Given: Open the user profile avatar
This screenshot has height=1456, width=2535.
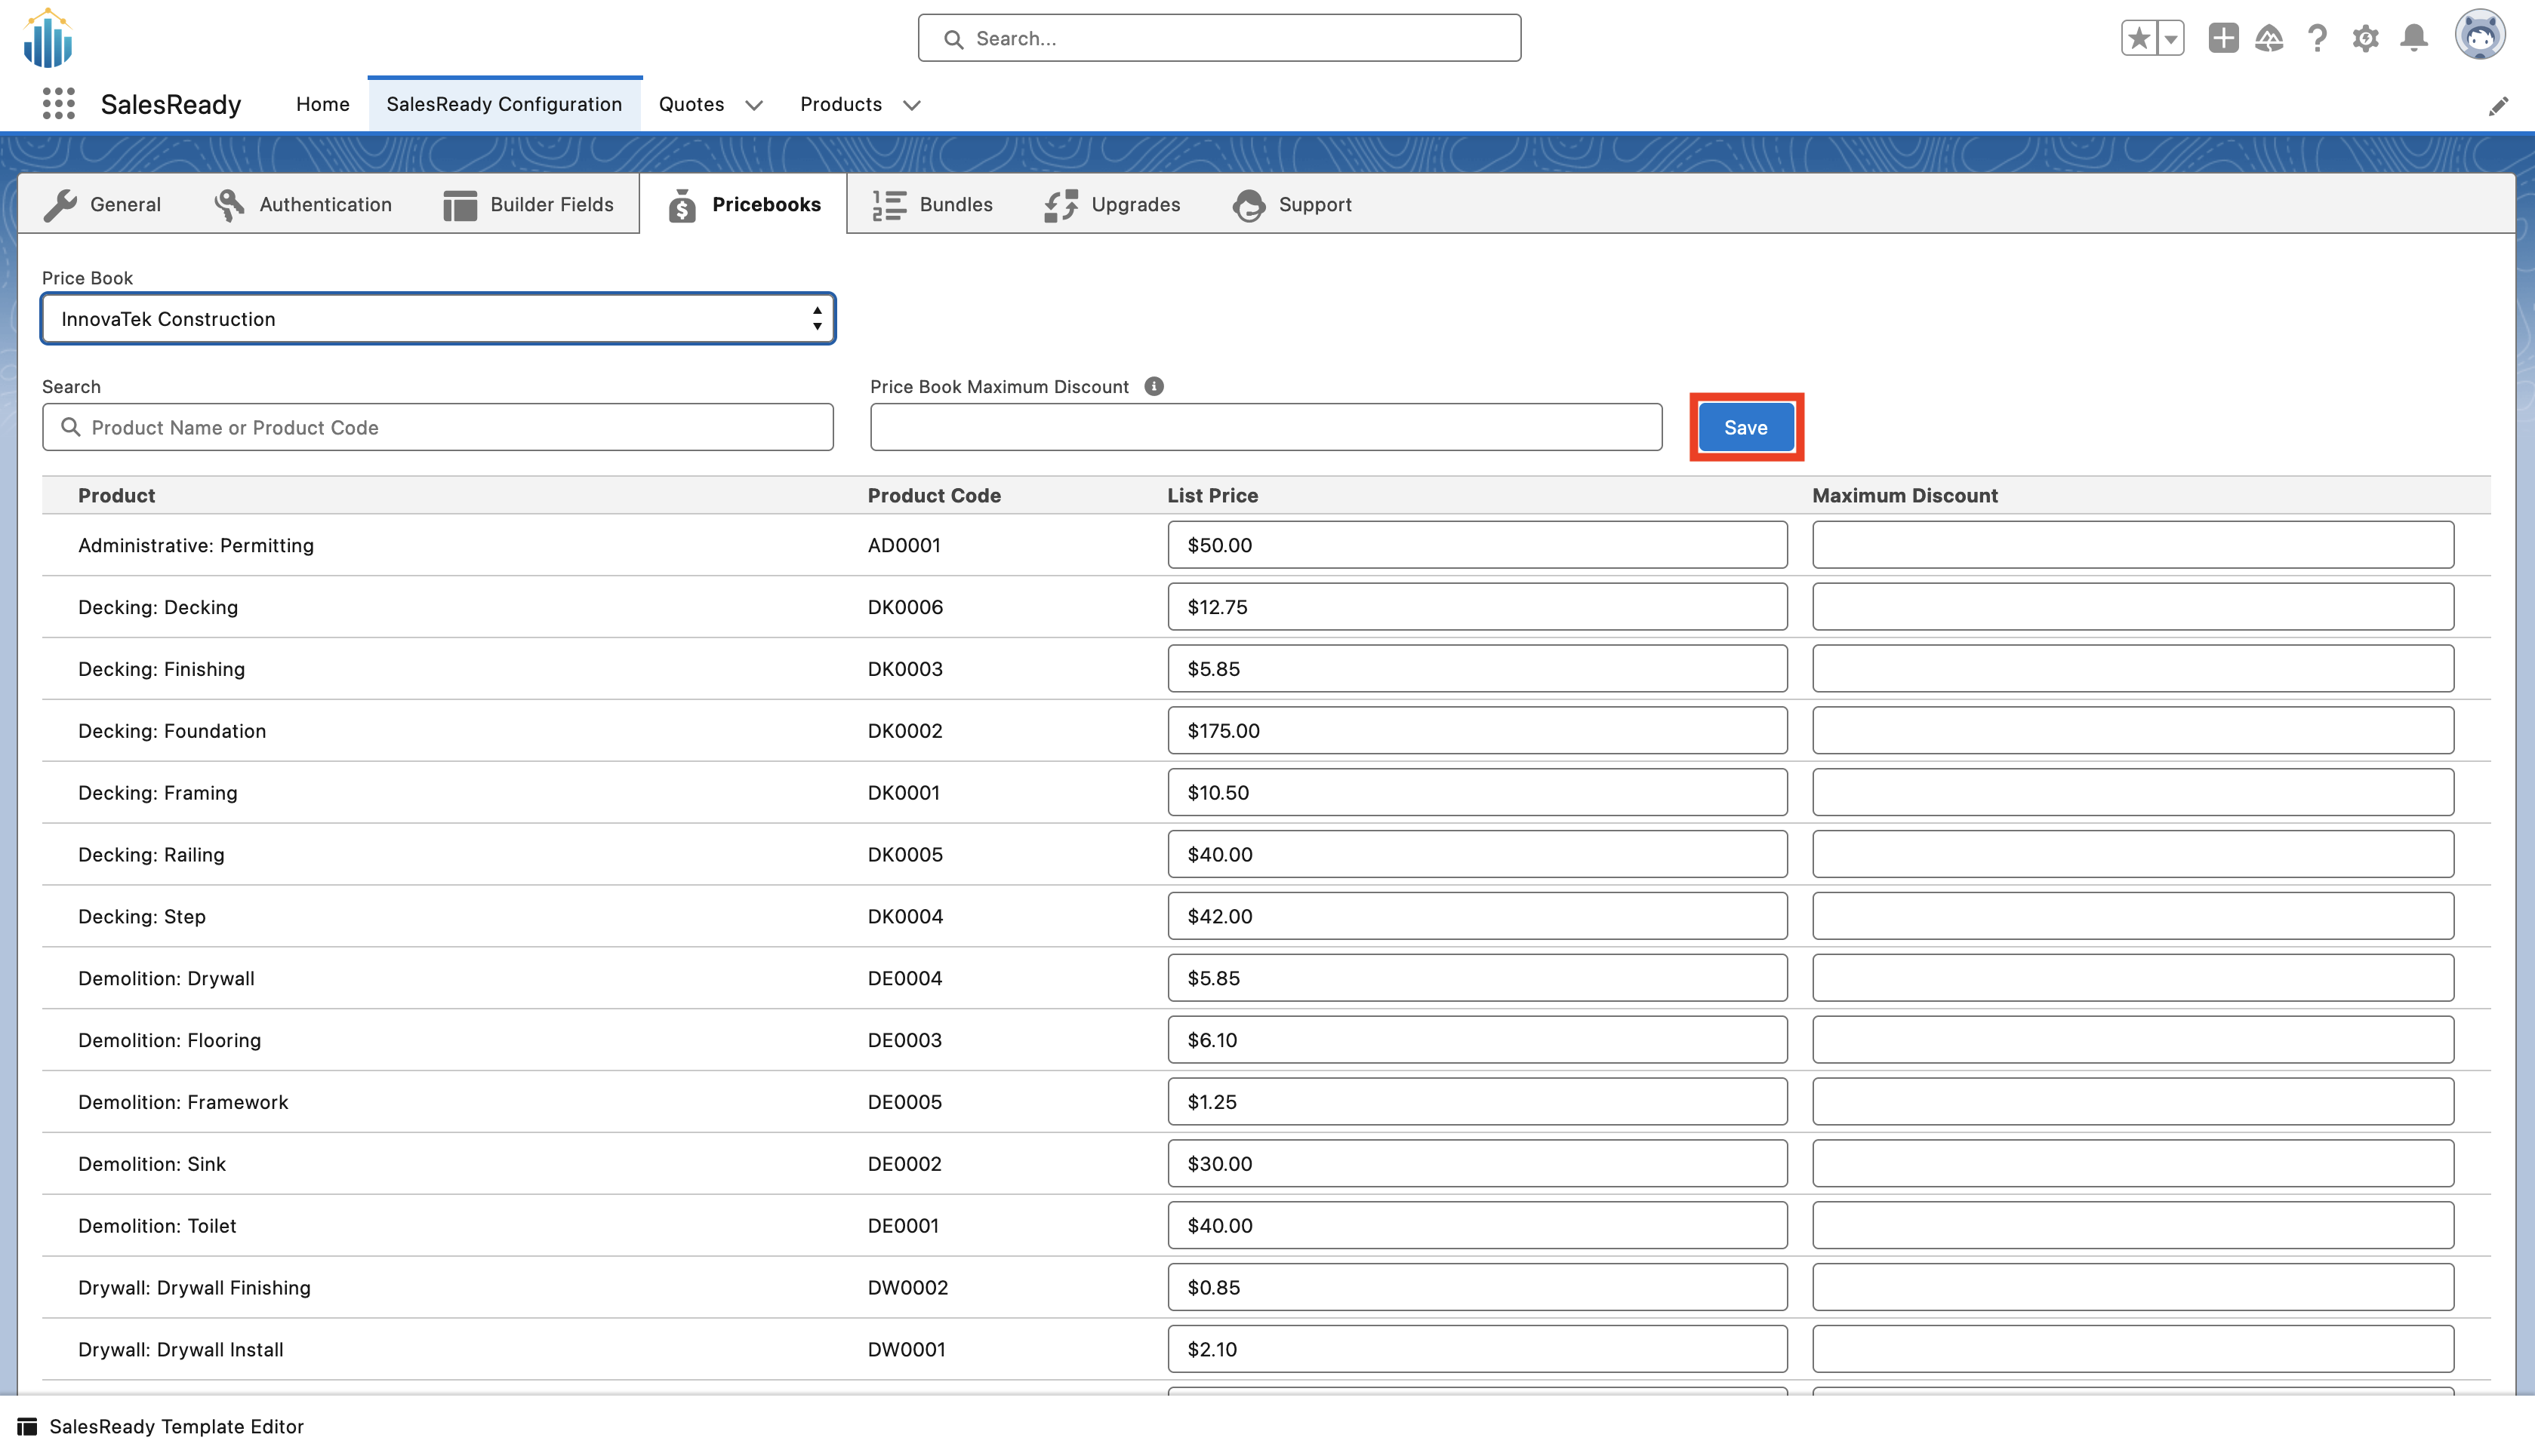Looking at the screenshot, I should [2479, 36].
